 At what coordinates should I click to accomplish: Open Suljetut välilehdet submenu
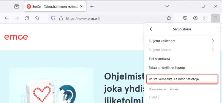[x=182, y=41]
